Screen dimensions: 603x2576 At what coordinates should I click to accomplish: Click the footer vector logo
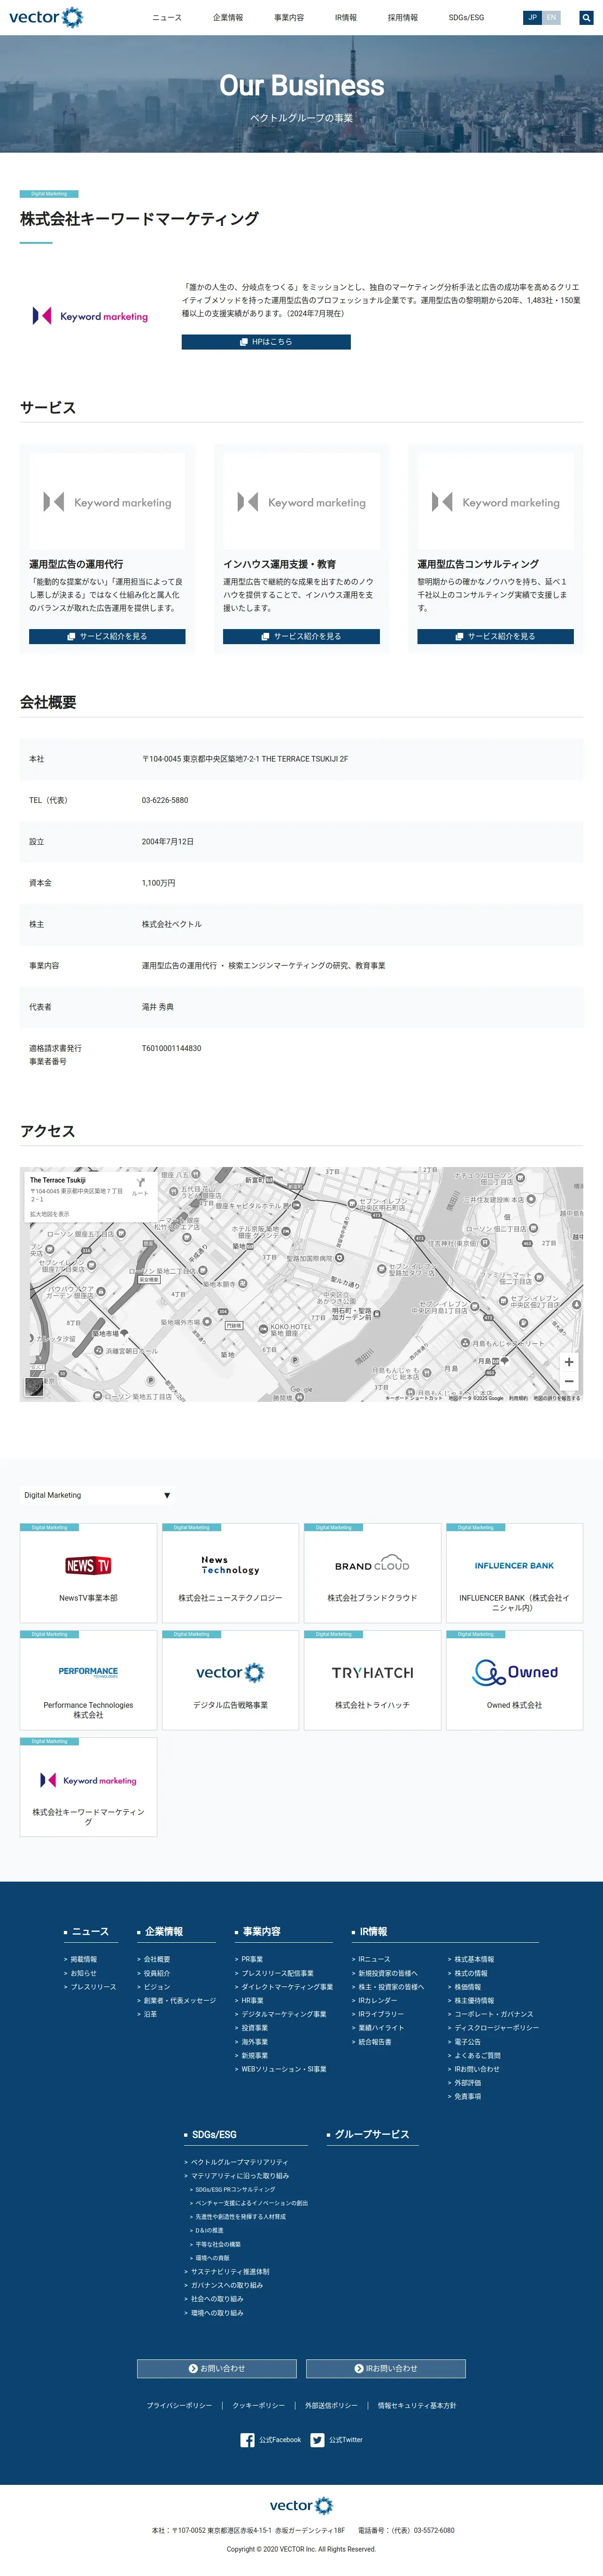[x=301, y=2506]
